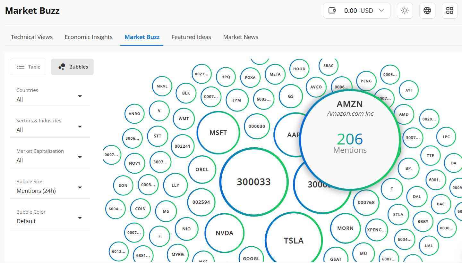
Task: Click the STLA bubble
Action: pyautogui.click(x=398, y=215)
